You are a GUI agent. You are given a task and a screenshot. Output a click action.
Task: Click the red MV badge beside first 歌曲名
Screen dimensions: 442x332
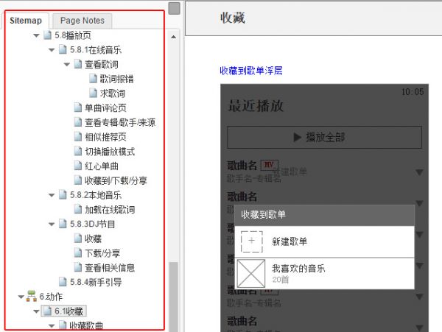coord(269,164)
